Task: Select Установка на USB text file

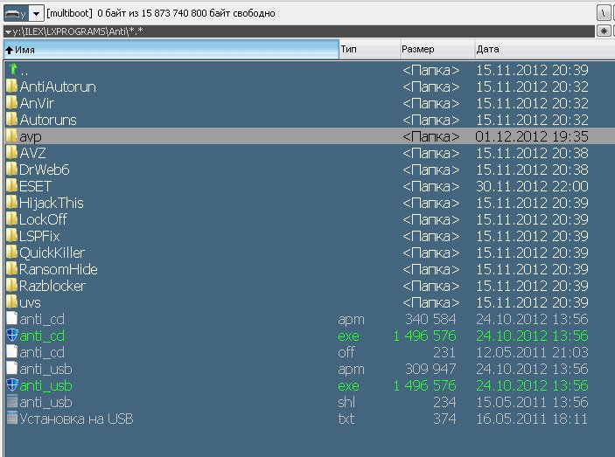Action: coord(75,419)
